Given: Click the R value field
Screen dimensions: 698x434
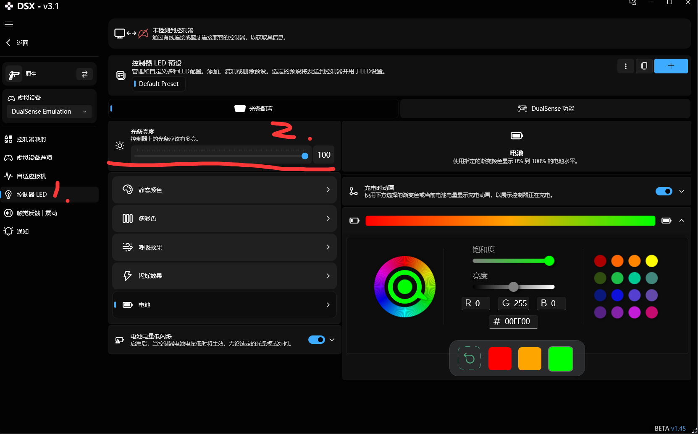Looking at the screenshot, I should pyautogui.click(x=476, y=303).
